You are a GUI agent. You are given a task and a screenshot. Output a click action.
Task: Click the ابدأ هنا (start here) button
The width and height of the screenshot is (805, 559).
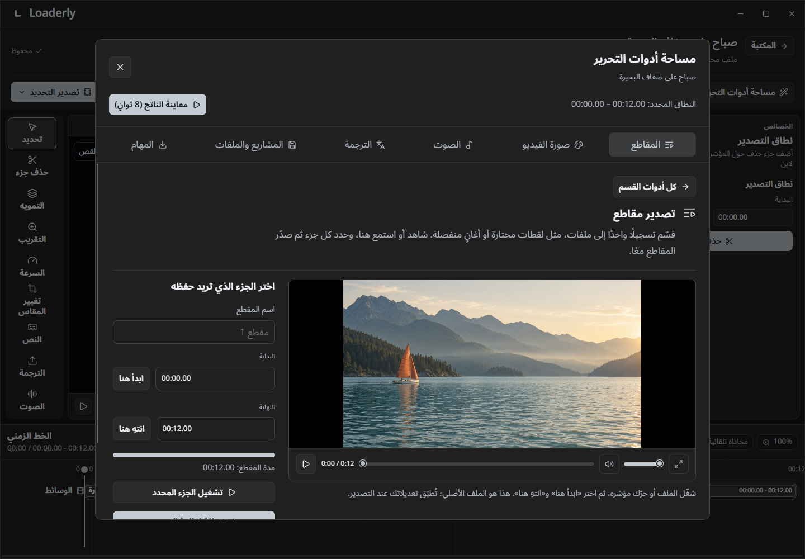[131, 378]
